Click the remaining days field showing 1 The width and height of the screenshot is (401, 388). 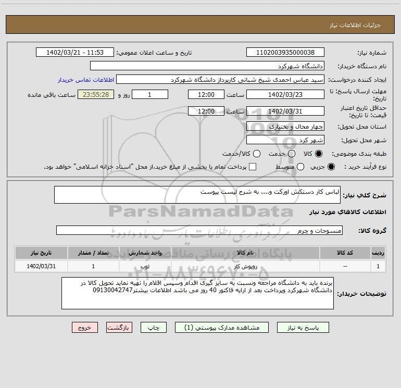pyautogui.click(x=150, y=94)
